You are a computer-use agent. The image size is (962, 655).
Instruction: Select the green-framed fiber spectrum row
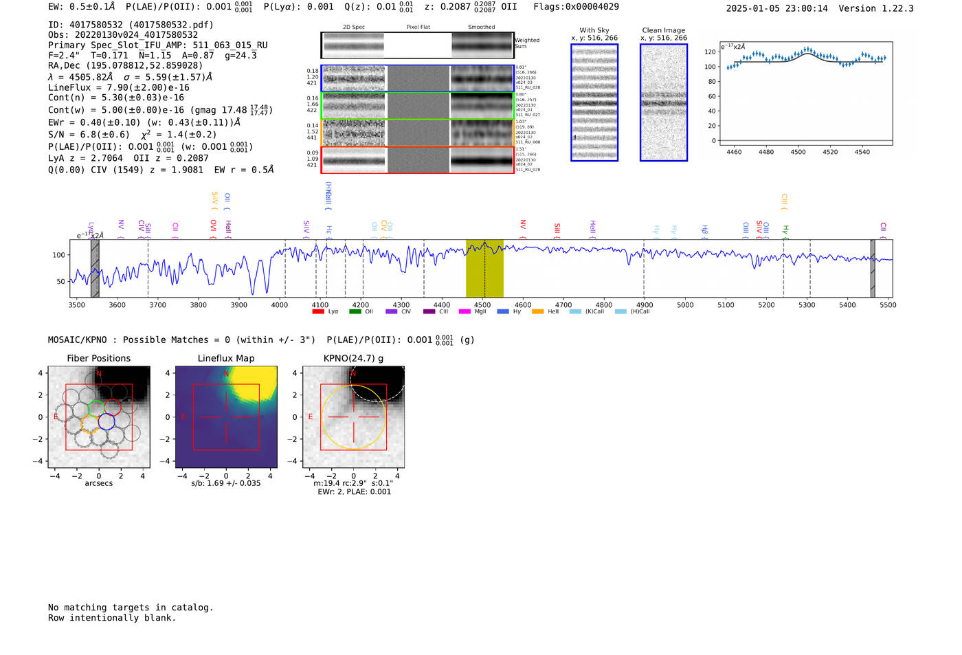(417, 105)
